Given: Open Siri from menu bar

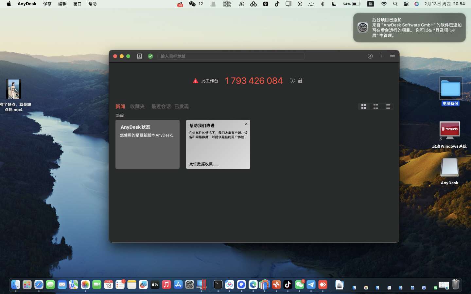Looking at the screenshot, I should pos(417,4).
